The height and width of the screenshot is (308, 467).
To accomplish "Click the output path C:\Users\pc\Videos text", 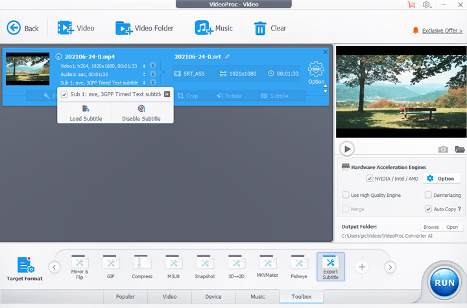I will pyautogui.click(x=387, y=236).
